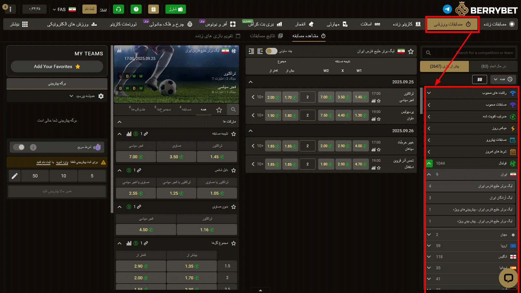Enable the quick bet toggle
The width and height of the screenshot is (521, 293).
19,147
